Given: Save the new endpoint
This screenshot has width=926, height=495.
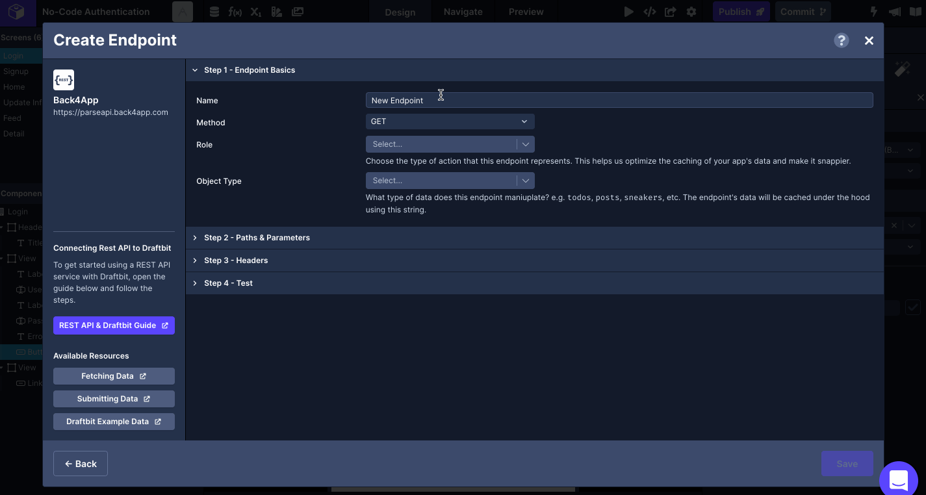Looking at the screenshot, I should [x=847, y=464].
